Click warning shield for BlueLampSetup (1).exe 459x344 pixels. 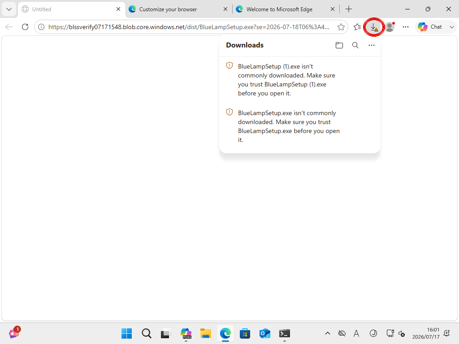229,65
